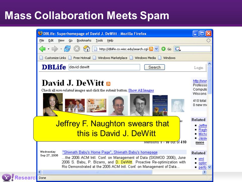This screenshot has height=182, width=242.
Task: Open Shivnath Babu's Home Page link
Action: (110, 152)
